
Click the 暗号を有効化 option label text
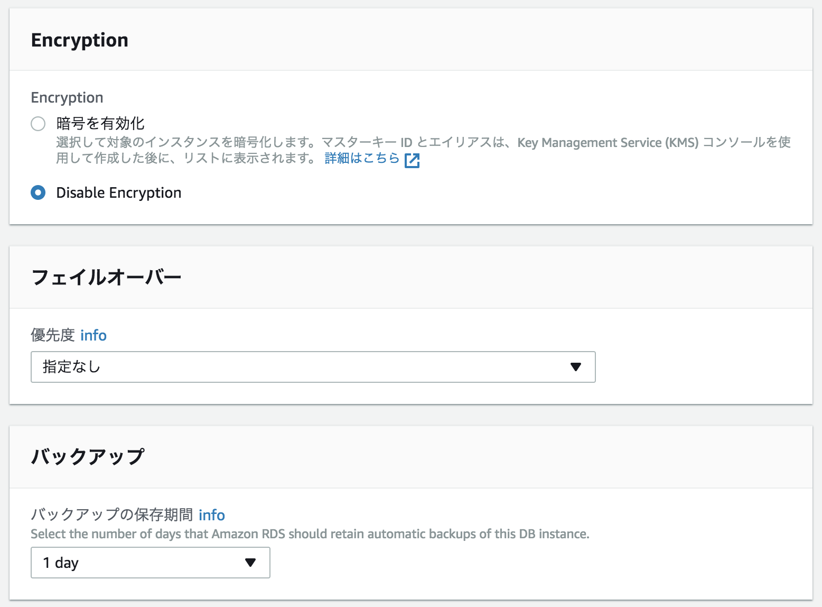click(100, 124)
